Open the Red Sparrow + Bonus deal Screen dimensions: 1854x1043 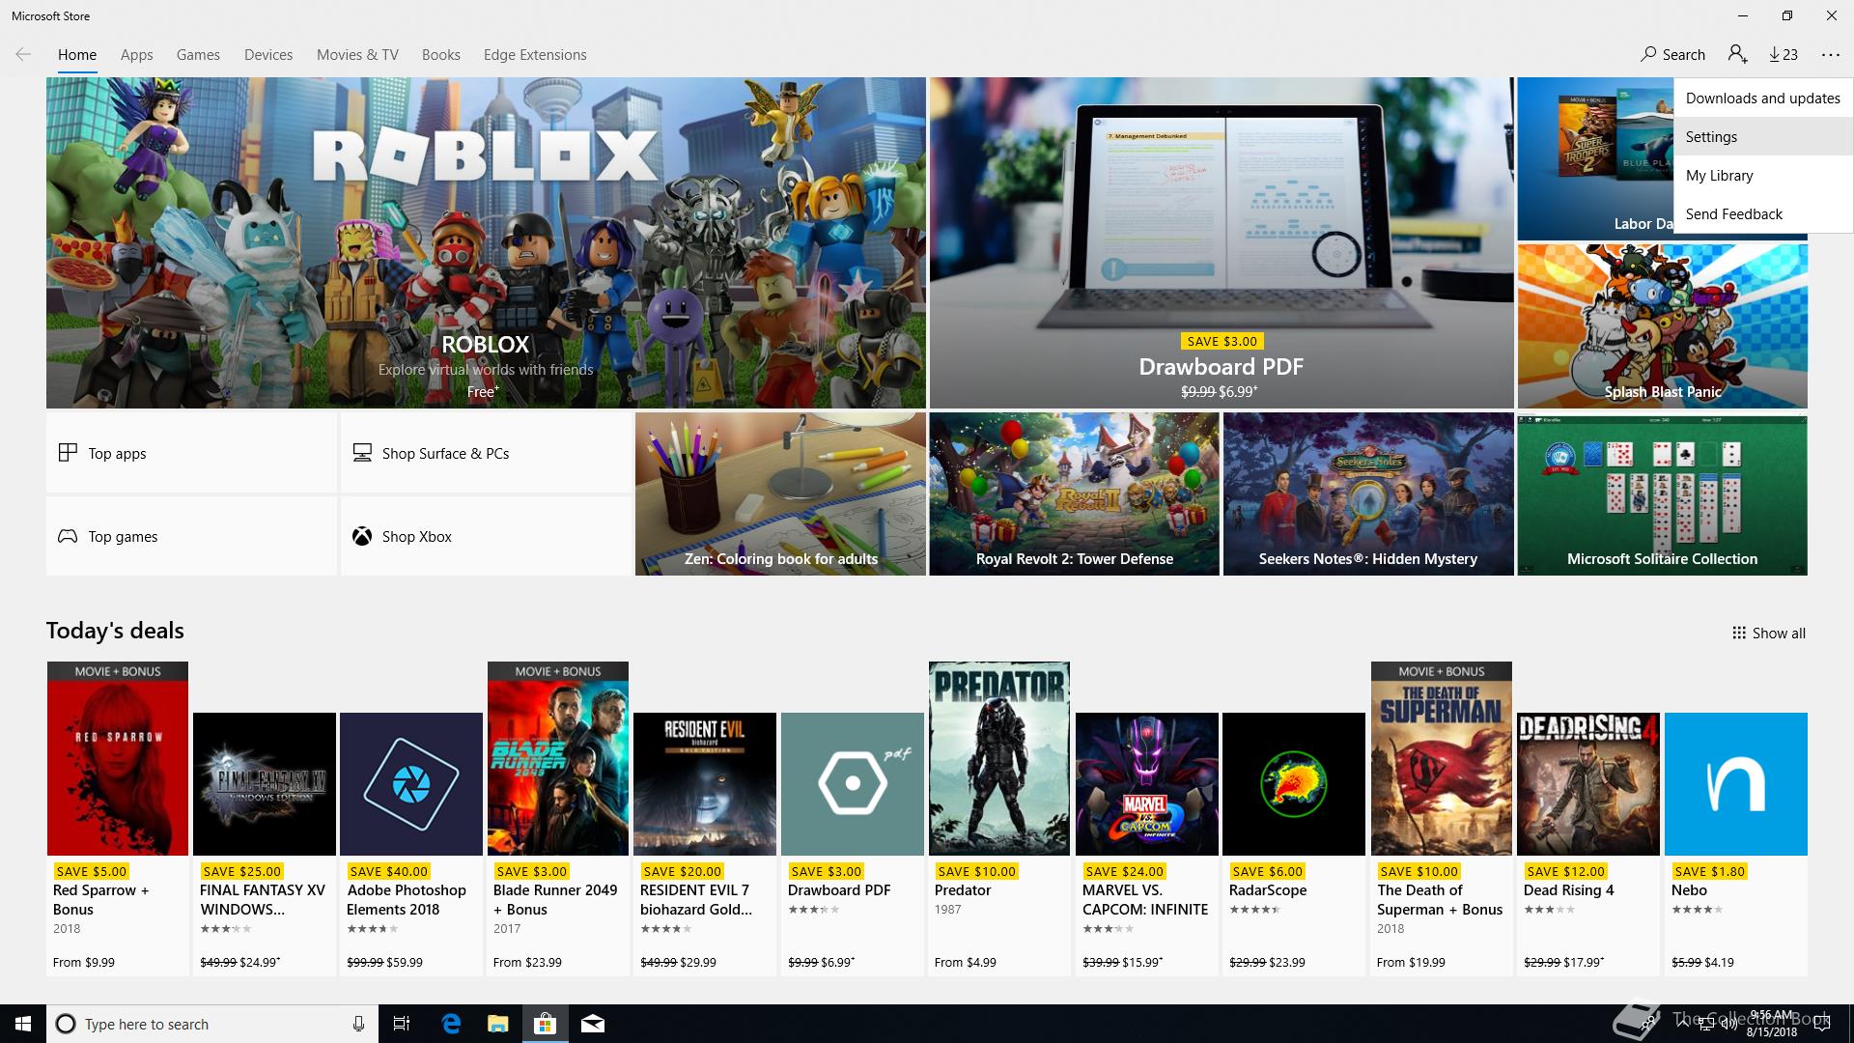(118, 819)
